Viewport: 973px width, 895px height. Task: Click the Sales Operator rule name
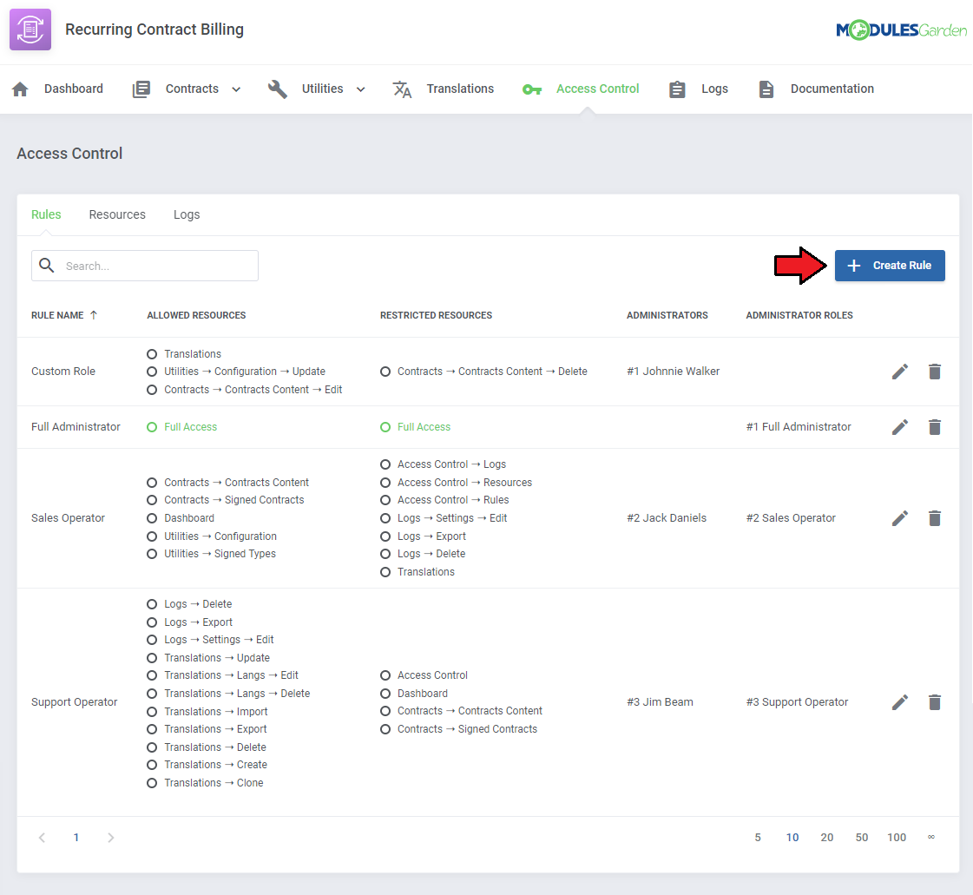click(x=68, y=518)
